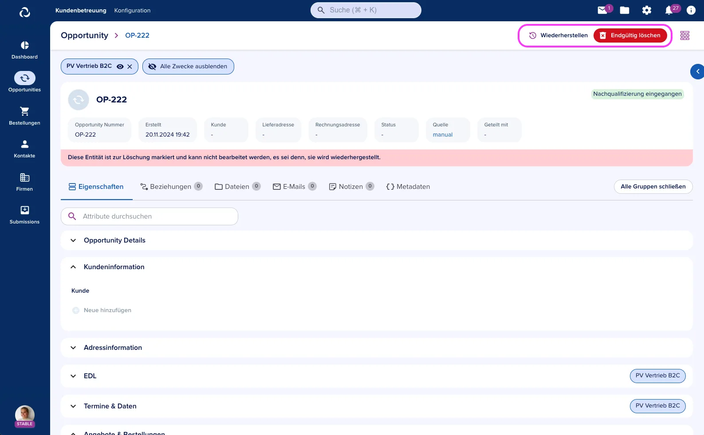Click Alle Zwecke ausblenden
The width and height of the screenshot is (704, 435).
tap(188, 67)
